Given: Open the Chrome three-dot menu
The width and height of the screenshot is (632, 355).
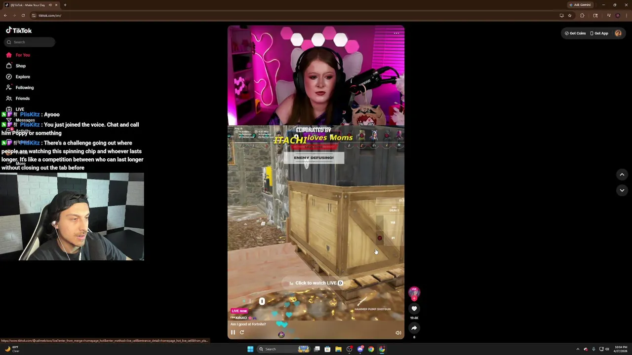Looking at the screenshot, I should pyautogui.click(x=626, y=15).
